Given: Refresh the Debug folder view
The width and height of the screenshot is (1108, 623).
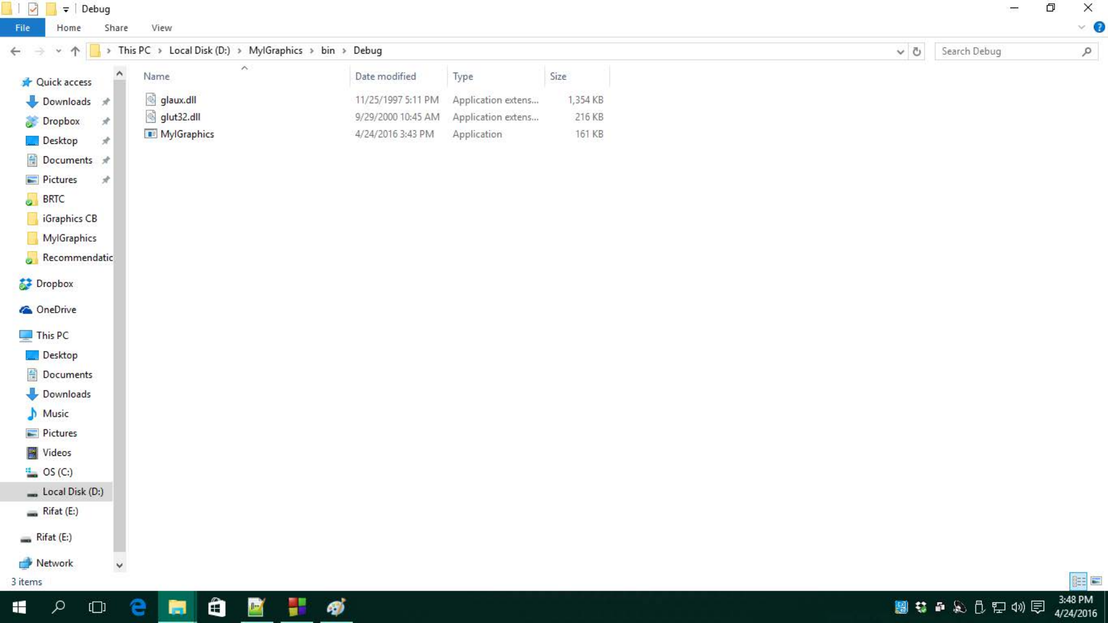Looking at the screenshot, I should (917, 51).
